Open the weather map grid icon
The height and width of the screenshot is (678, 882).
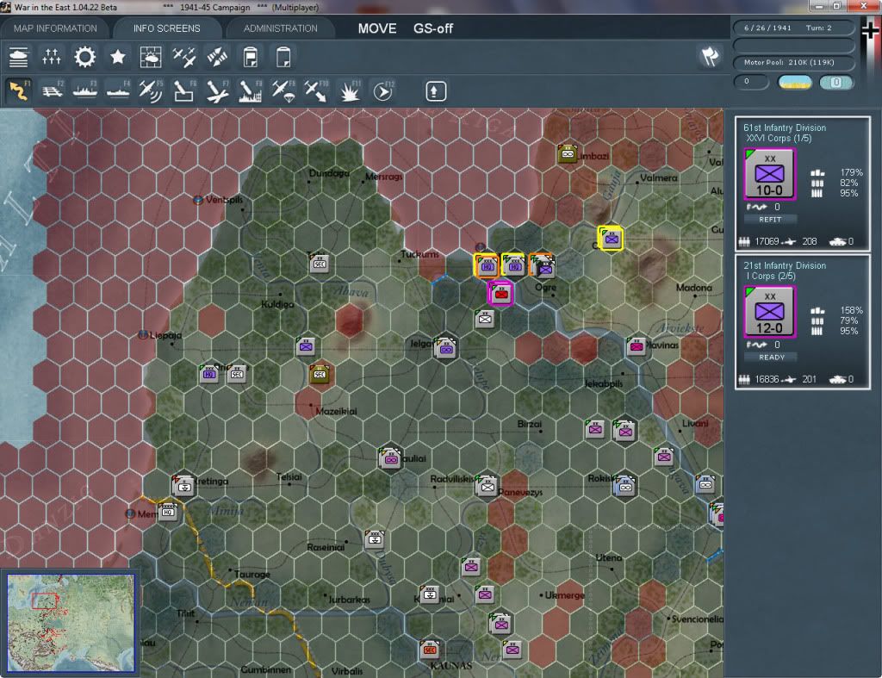pyautogui.click(x=151, y=58)
